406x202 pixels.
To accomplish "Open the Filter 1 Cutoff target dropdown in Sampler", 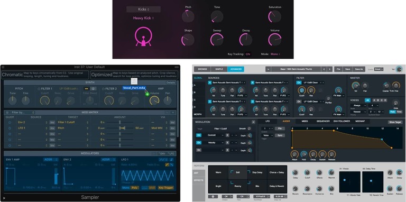I will [x=73, y=122].
